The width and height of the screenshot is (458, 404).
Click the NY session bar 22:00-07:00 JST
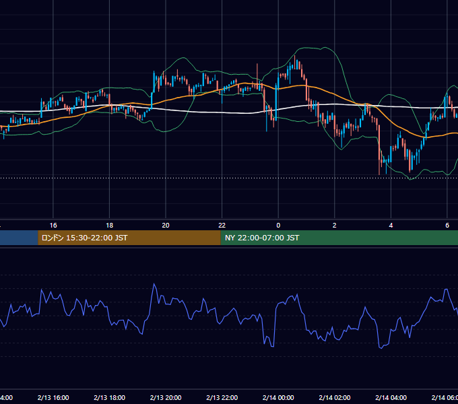339,238
